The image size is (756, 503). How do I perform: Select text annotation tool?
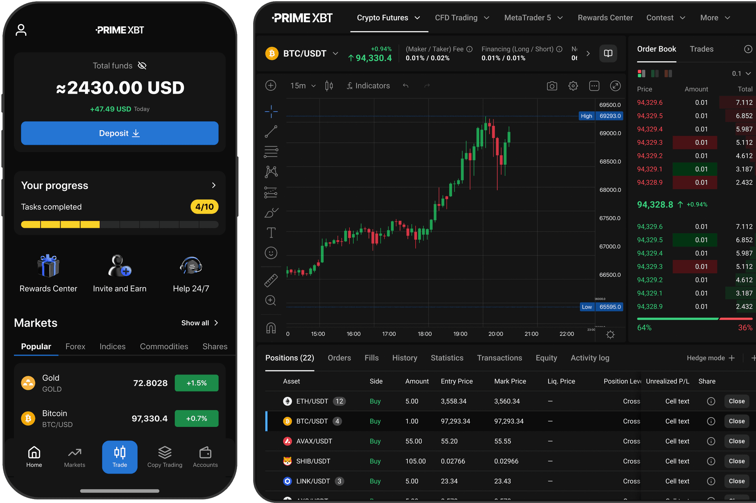pos(271,233)
